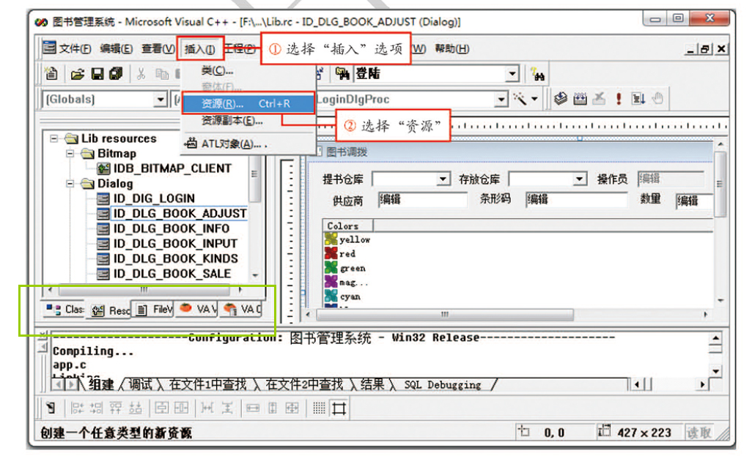The height and width of the screenshot is (456, 752).
Task: Open the 登陆 search combo dropdown arrow
Action: (x=512, y=74)
